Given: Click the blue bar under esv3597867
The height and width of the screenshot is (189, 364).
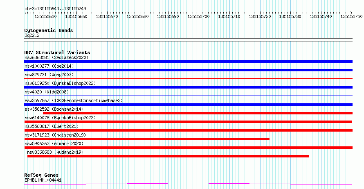Looking at the screenshot, I should click(188, 105).
